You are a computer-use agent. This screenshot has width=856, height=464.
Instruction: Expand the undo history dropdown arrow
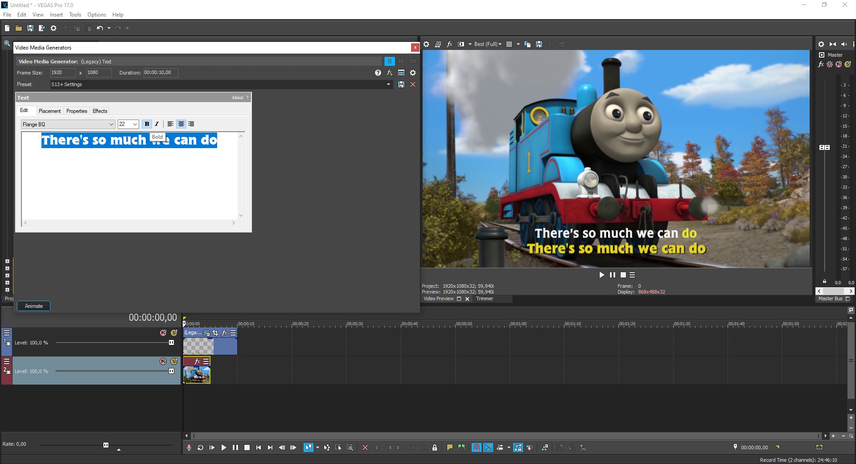(x=109, y=28)
